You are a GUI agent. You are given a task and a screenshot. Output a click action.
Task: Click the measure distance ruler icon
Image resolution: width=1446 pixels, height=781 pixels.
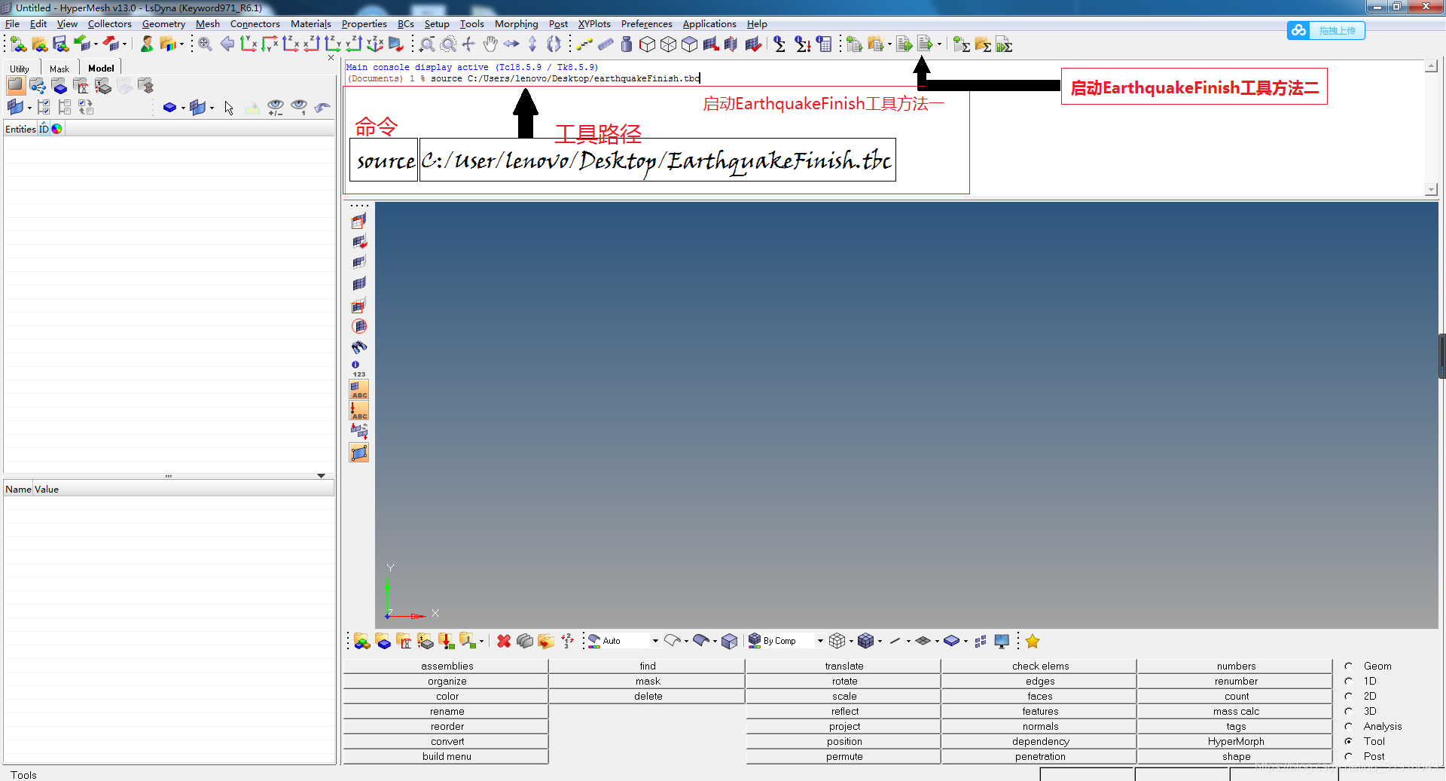606,44
